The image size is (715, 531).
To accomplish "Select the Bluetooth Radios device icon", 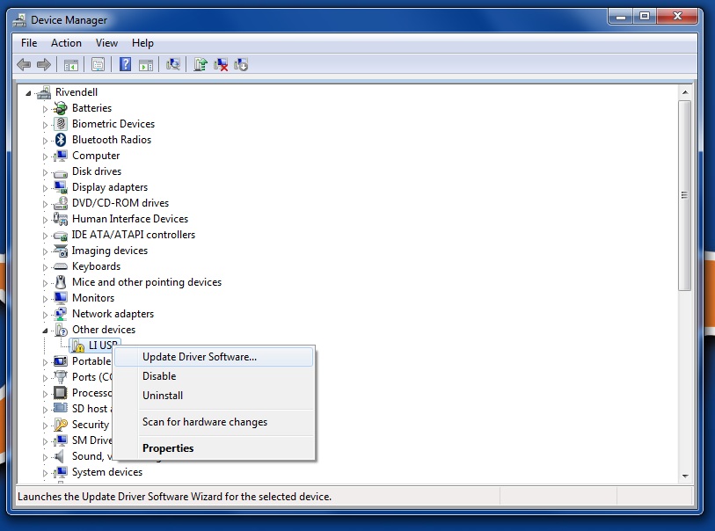I will 61,140.
